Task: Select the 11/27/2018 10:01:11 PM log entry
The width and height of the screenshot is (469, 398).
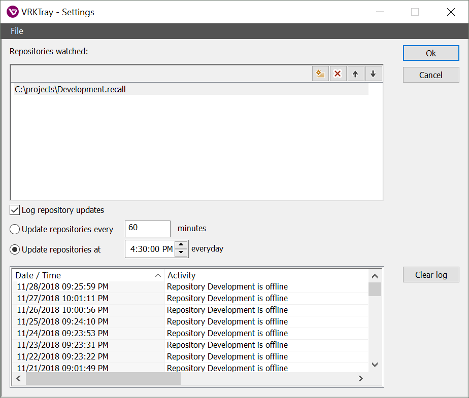Action: pyautogui.click(x=190, y=298)
